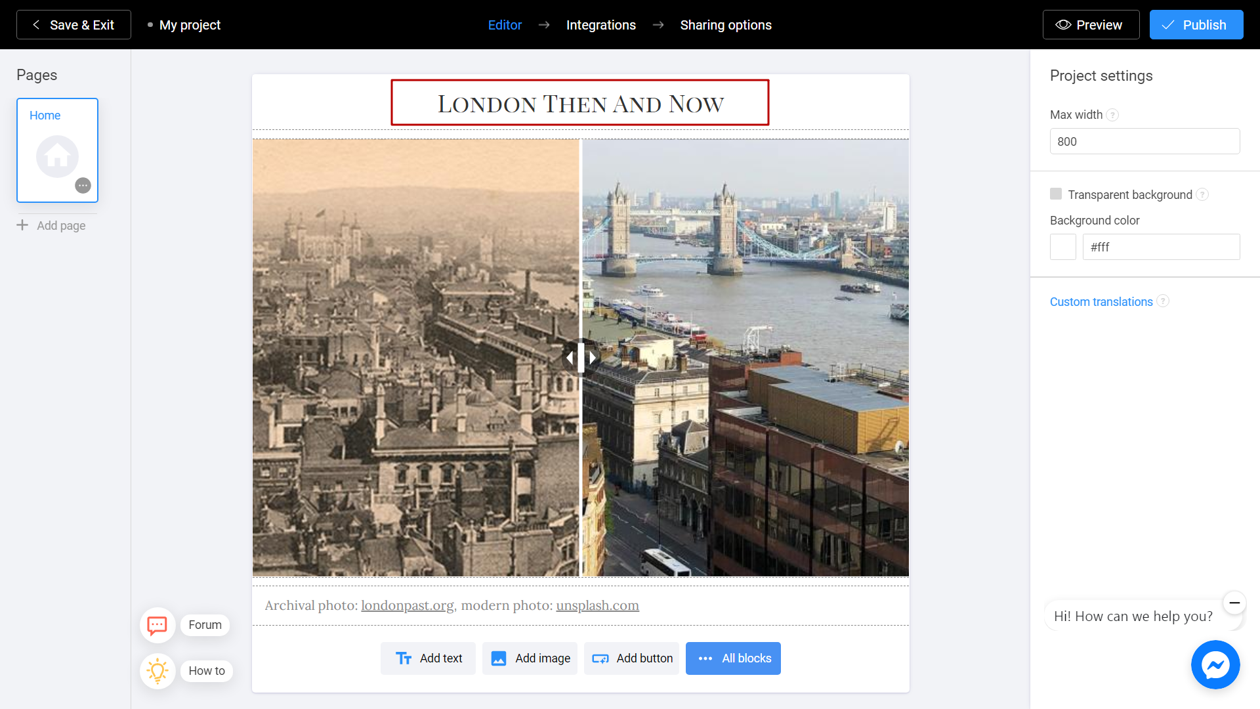
Task: Click the londonpast.org archival link
Action: coord(407,605)
